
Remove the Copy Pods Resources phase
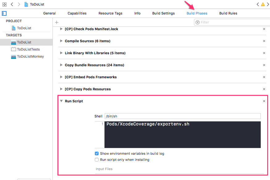pyautogui.click(x=264, y=89)
